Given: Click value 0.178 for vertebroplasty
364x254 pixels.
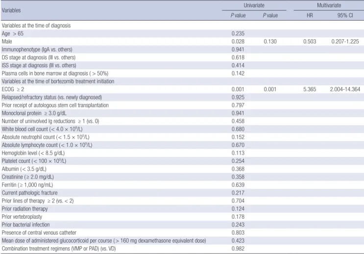Looking at the screenshot, I should coord(238,217).
